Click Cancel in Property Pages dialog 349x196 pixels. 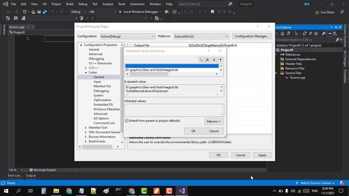click(x=240, y=155)
